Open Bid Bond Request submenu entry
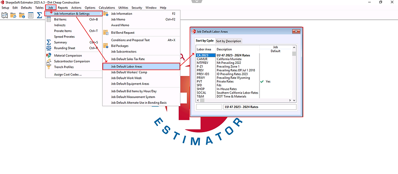 click(x=141, y=33)
